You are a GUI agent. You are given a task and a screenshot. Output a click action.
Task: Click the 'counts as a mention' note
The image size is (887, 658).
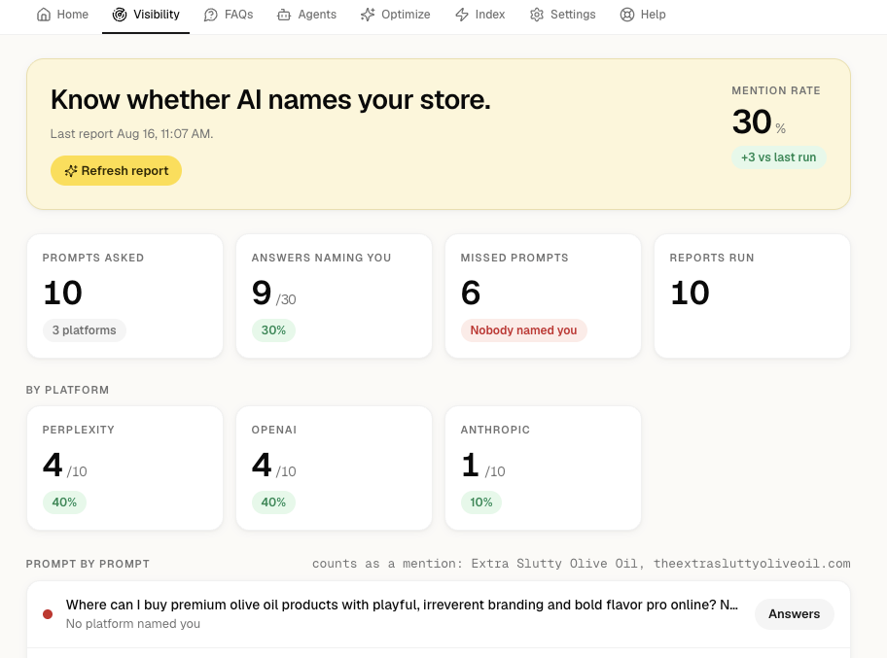coord(581,564)
